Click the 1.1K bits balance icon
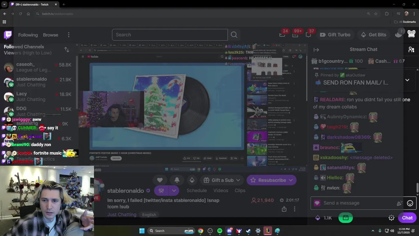The width and height of the screenshot is (419, 236). pyautogui.click(x=318, y=218)
